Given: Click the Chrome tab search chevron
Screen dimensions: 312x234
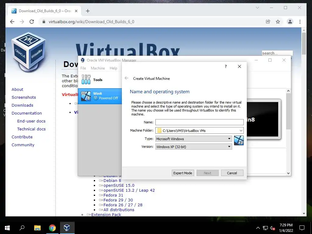Looking at the screenshot, I should (257, 8).
